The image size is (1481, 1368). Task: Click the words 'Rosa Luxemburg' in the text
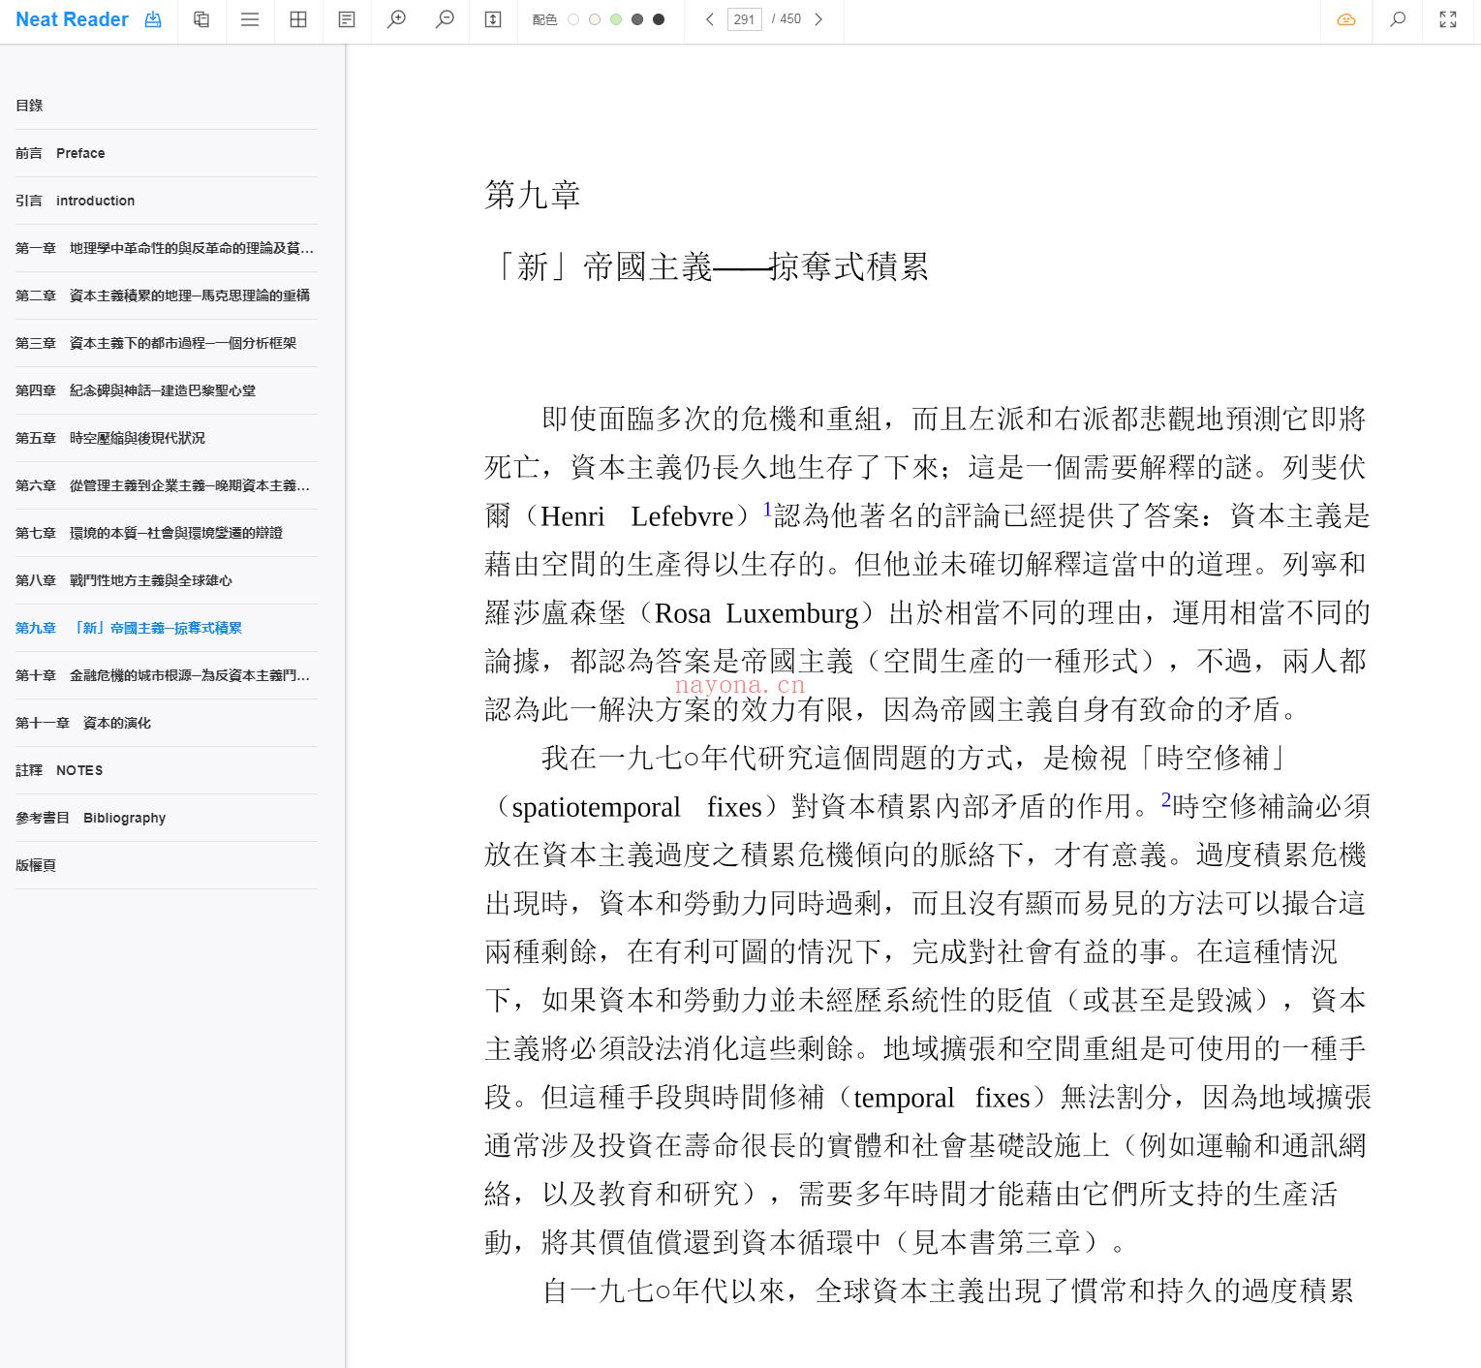[756, 613]
